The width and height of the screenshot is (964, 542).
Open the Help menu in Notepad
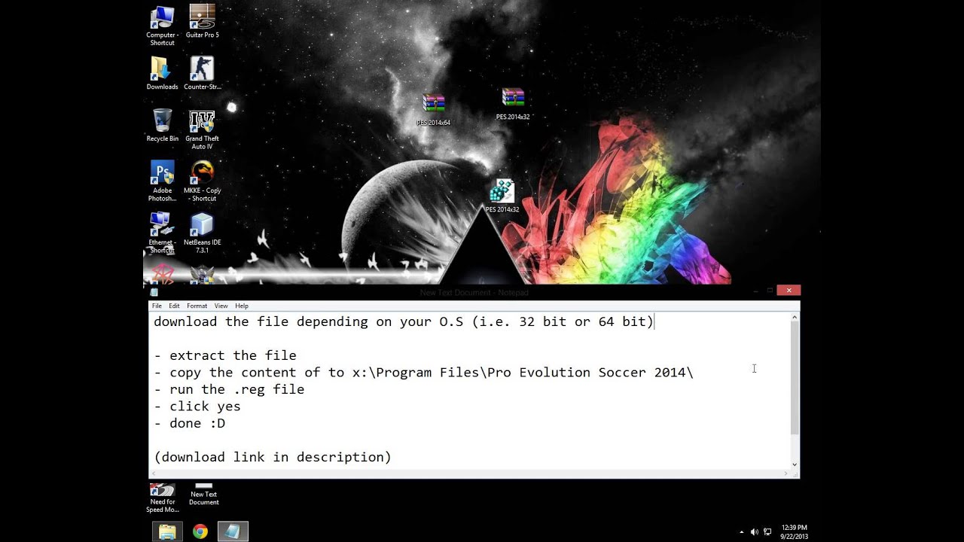(x=242, y=306)
